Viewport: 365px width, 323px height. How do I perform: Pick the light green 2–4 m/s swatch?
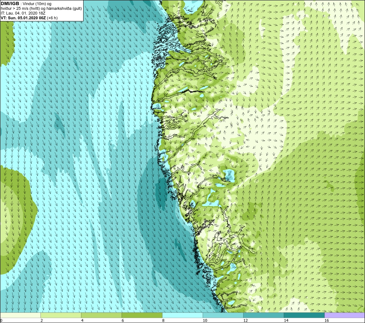[x=61, y=315]
